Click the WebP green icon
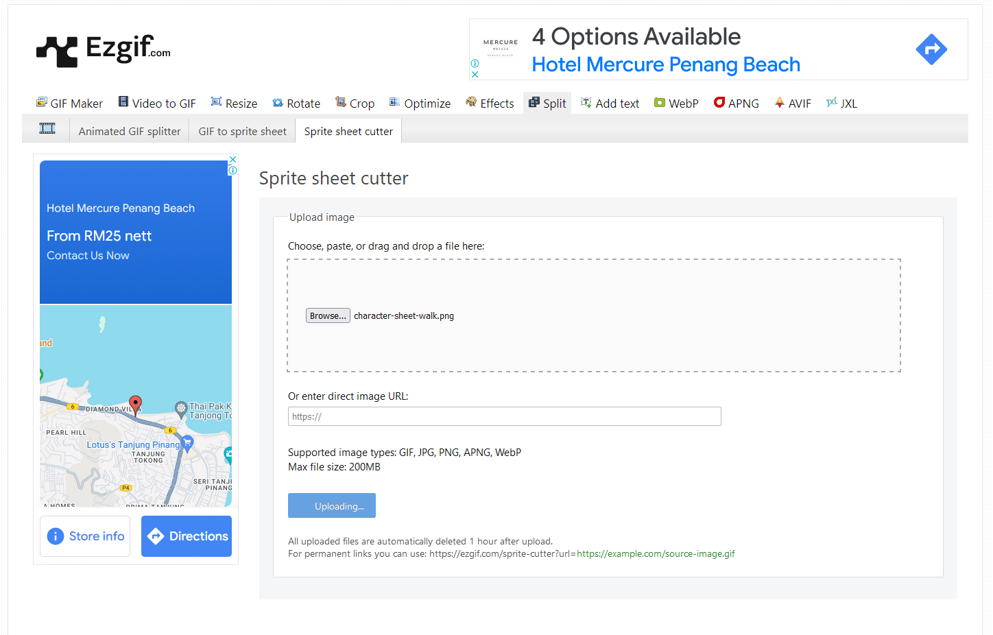The height and width of the screenshot is (635, 993). coord(660,102)
